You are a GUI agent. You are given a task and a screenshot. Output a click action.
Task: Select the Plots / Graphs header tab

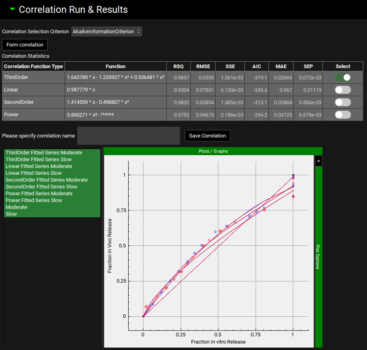tap(213, 151)
